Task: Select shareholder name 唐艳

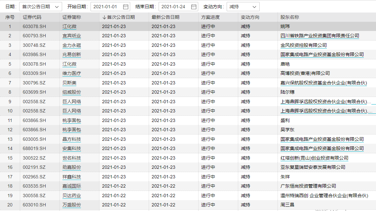Action: pyautogui.click(x=285, y=64)
